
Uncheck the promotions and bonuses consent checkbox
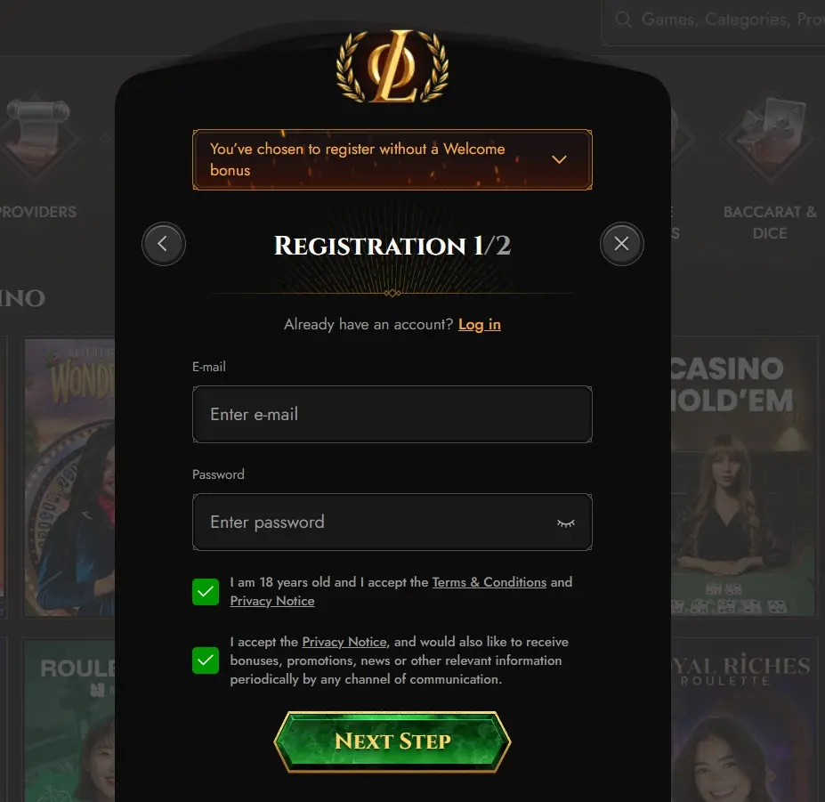tap(206, 660)
